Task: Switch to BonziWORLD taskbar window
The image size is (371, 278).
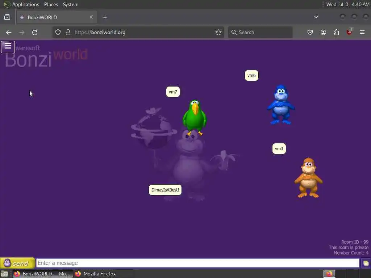Action: (43, 274)
